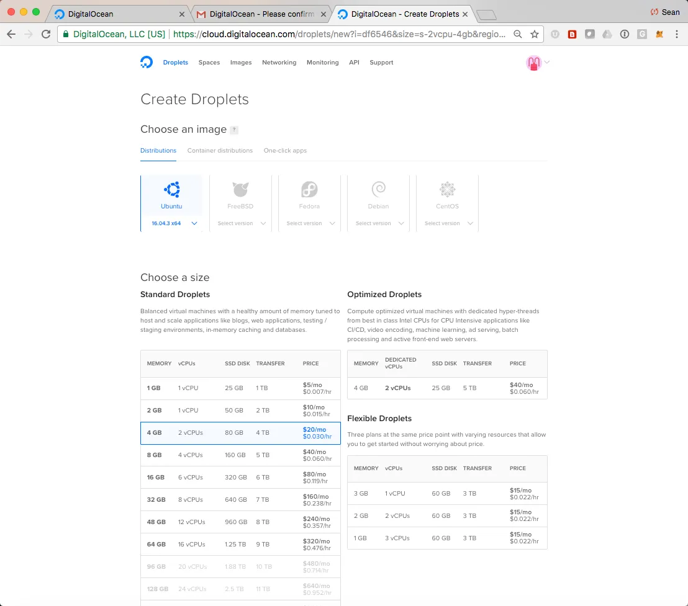The width and height of the screenshot is (688, 606).
Task: Open a new tab with the new tab button
Action: click(x=486, y=16)
